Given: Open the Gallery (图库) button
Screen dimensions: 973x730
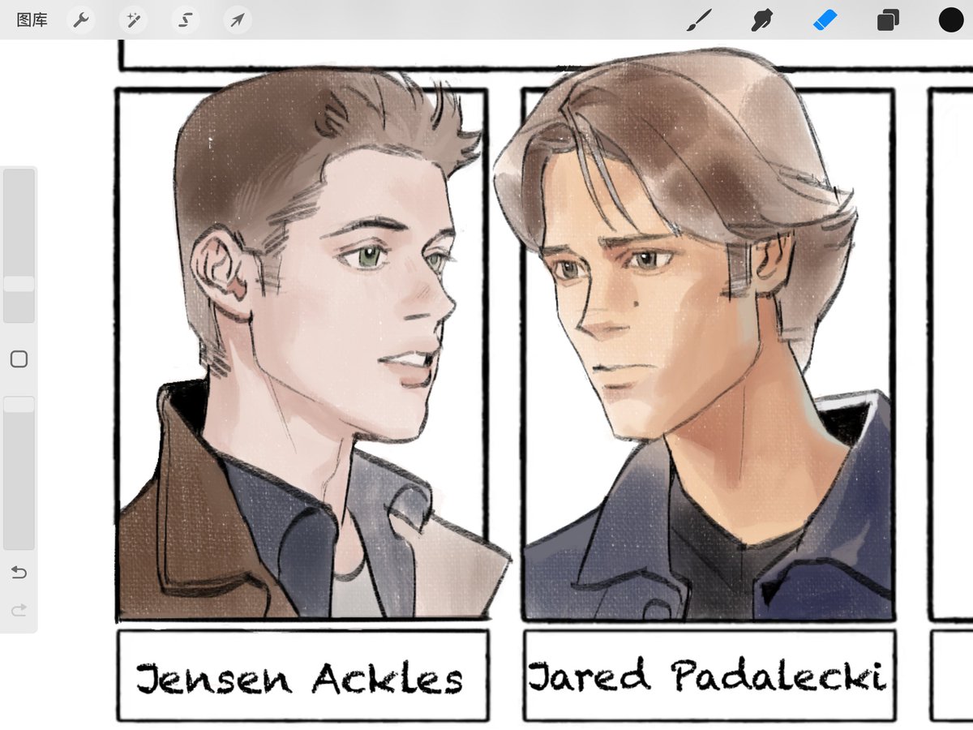Looking at the screenshot, I should [32, 20].
